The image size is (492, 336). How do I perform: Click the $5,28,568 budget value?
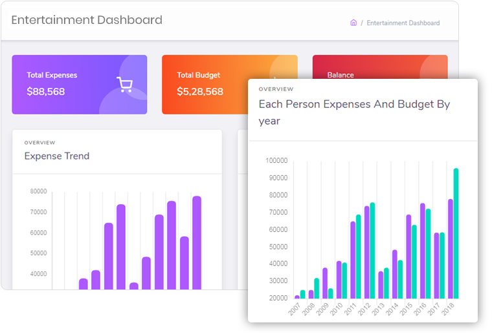point(200,92)
